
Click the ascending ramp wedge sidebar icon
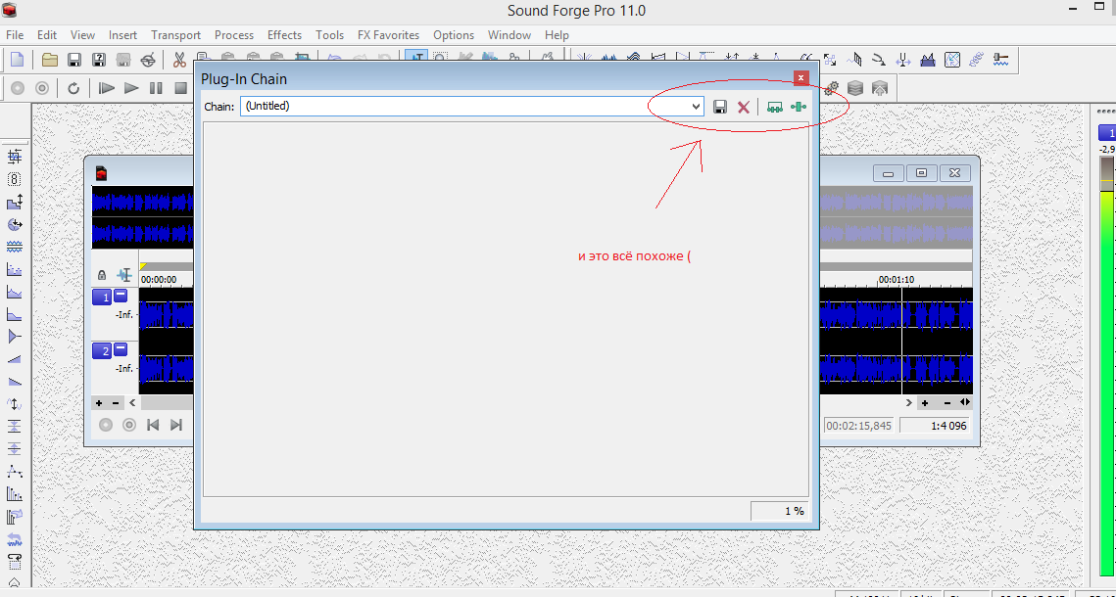pyautogui.click(x=15, y=359)
